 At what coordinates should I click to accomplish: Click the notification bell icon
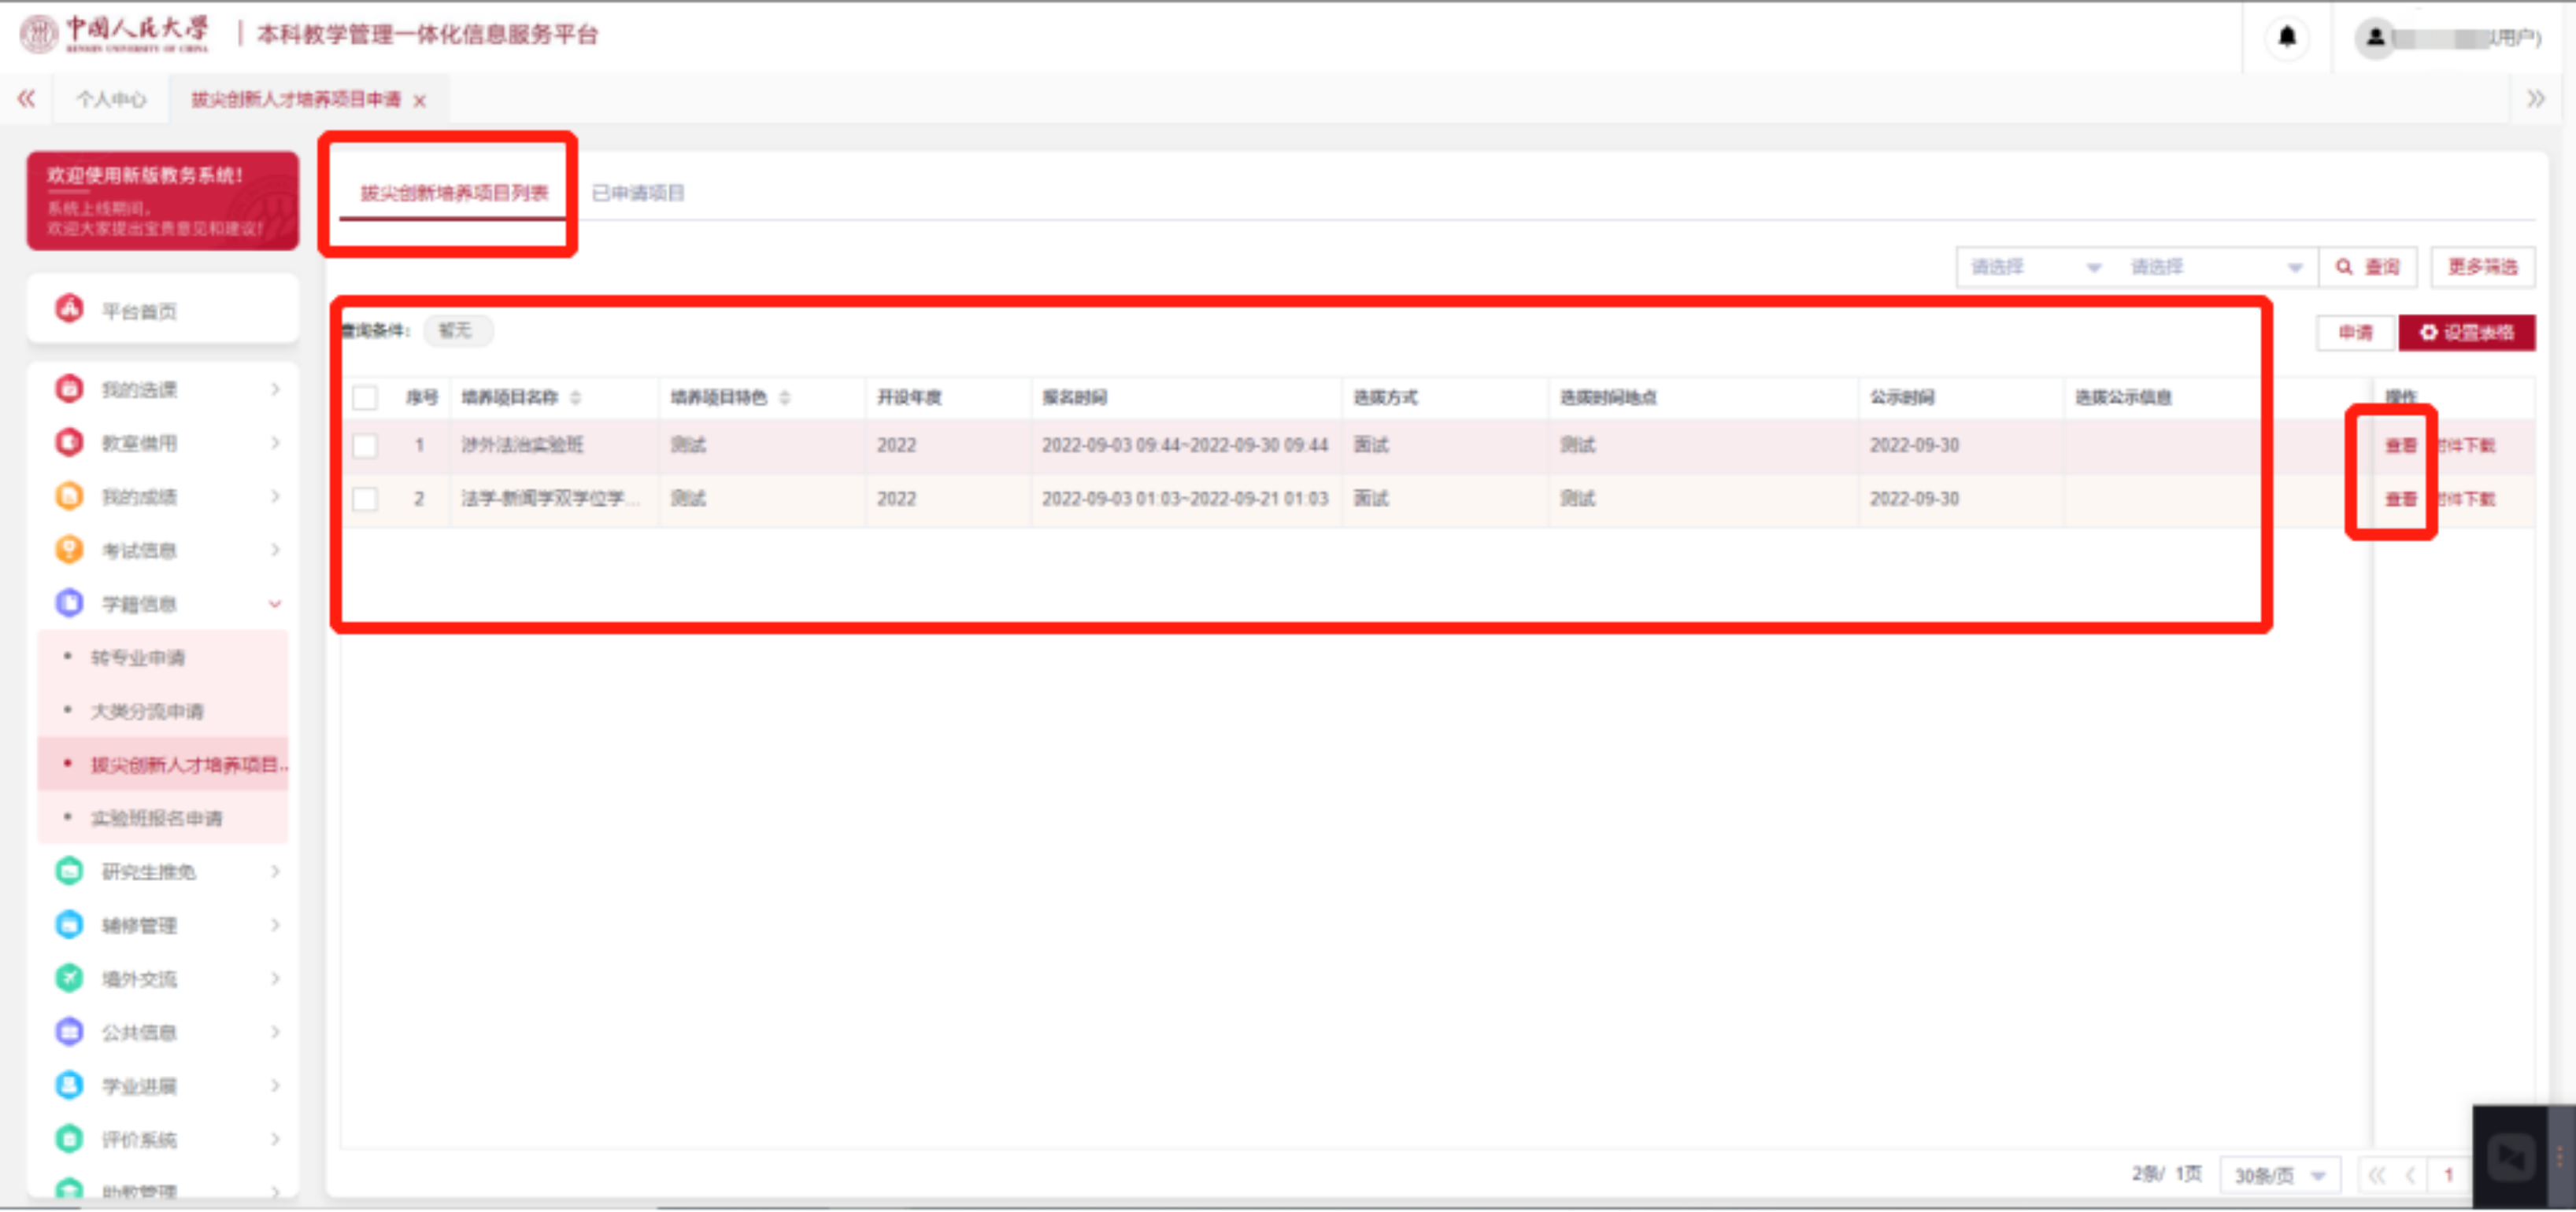(2286, 37)
